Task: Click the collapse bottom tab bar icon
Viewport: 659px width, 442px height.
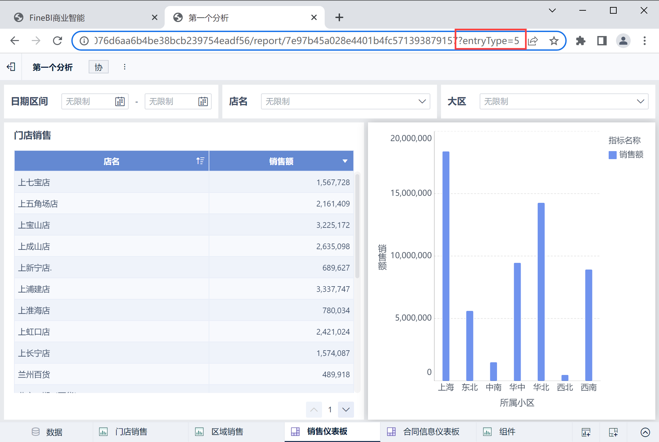Action: (x=645, y=432)
